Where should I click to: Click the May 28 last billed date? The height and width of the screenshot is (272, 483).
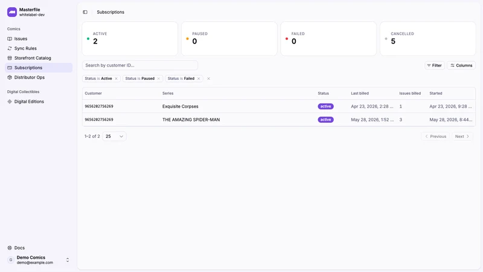(x=373, y=120)
